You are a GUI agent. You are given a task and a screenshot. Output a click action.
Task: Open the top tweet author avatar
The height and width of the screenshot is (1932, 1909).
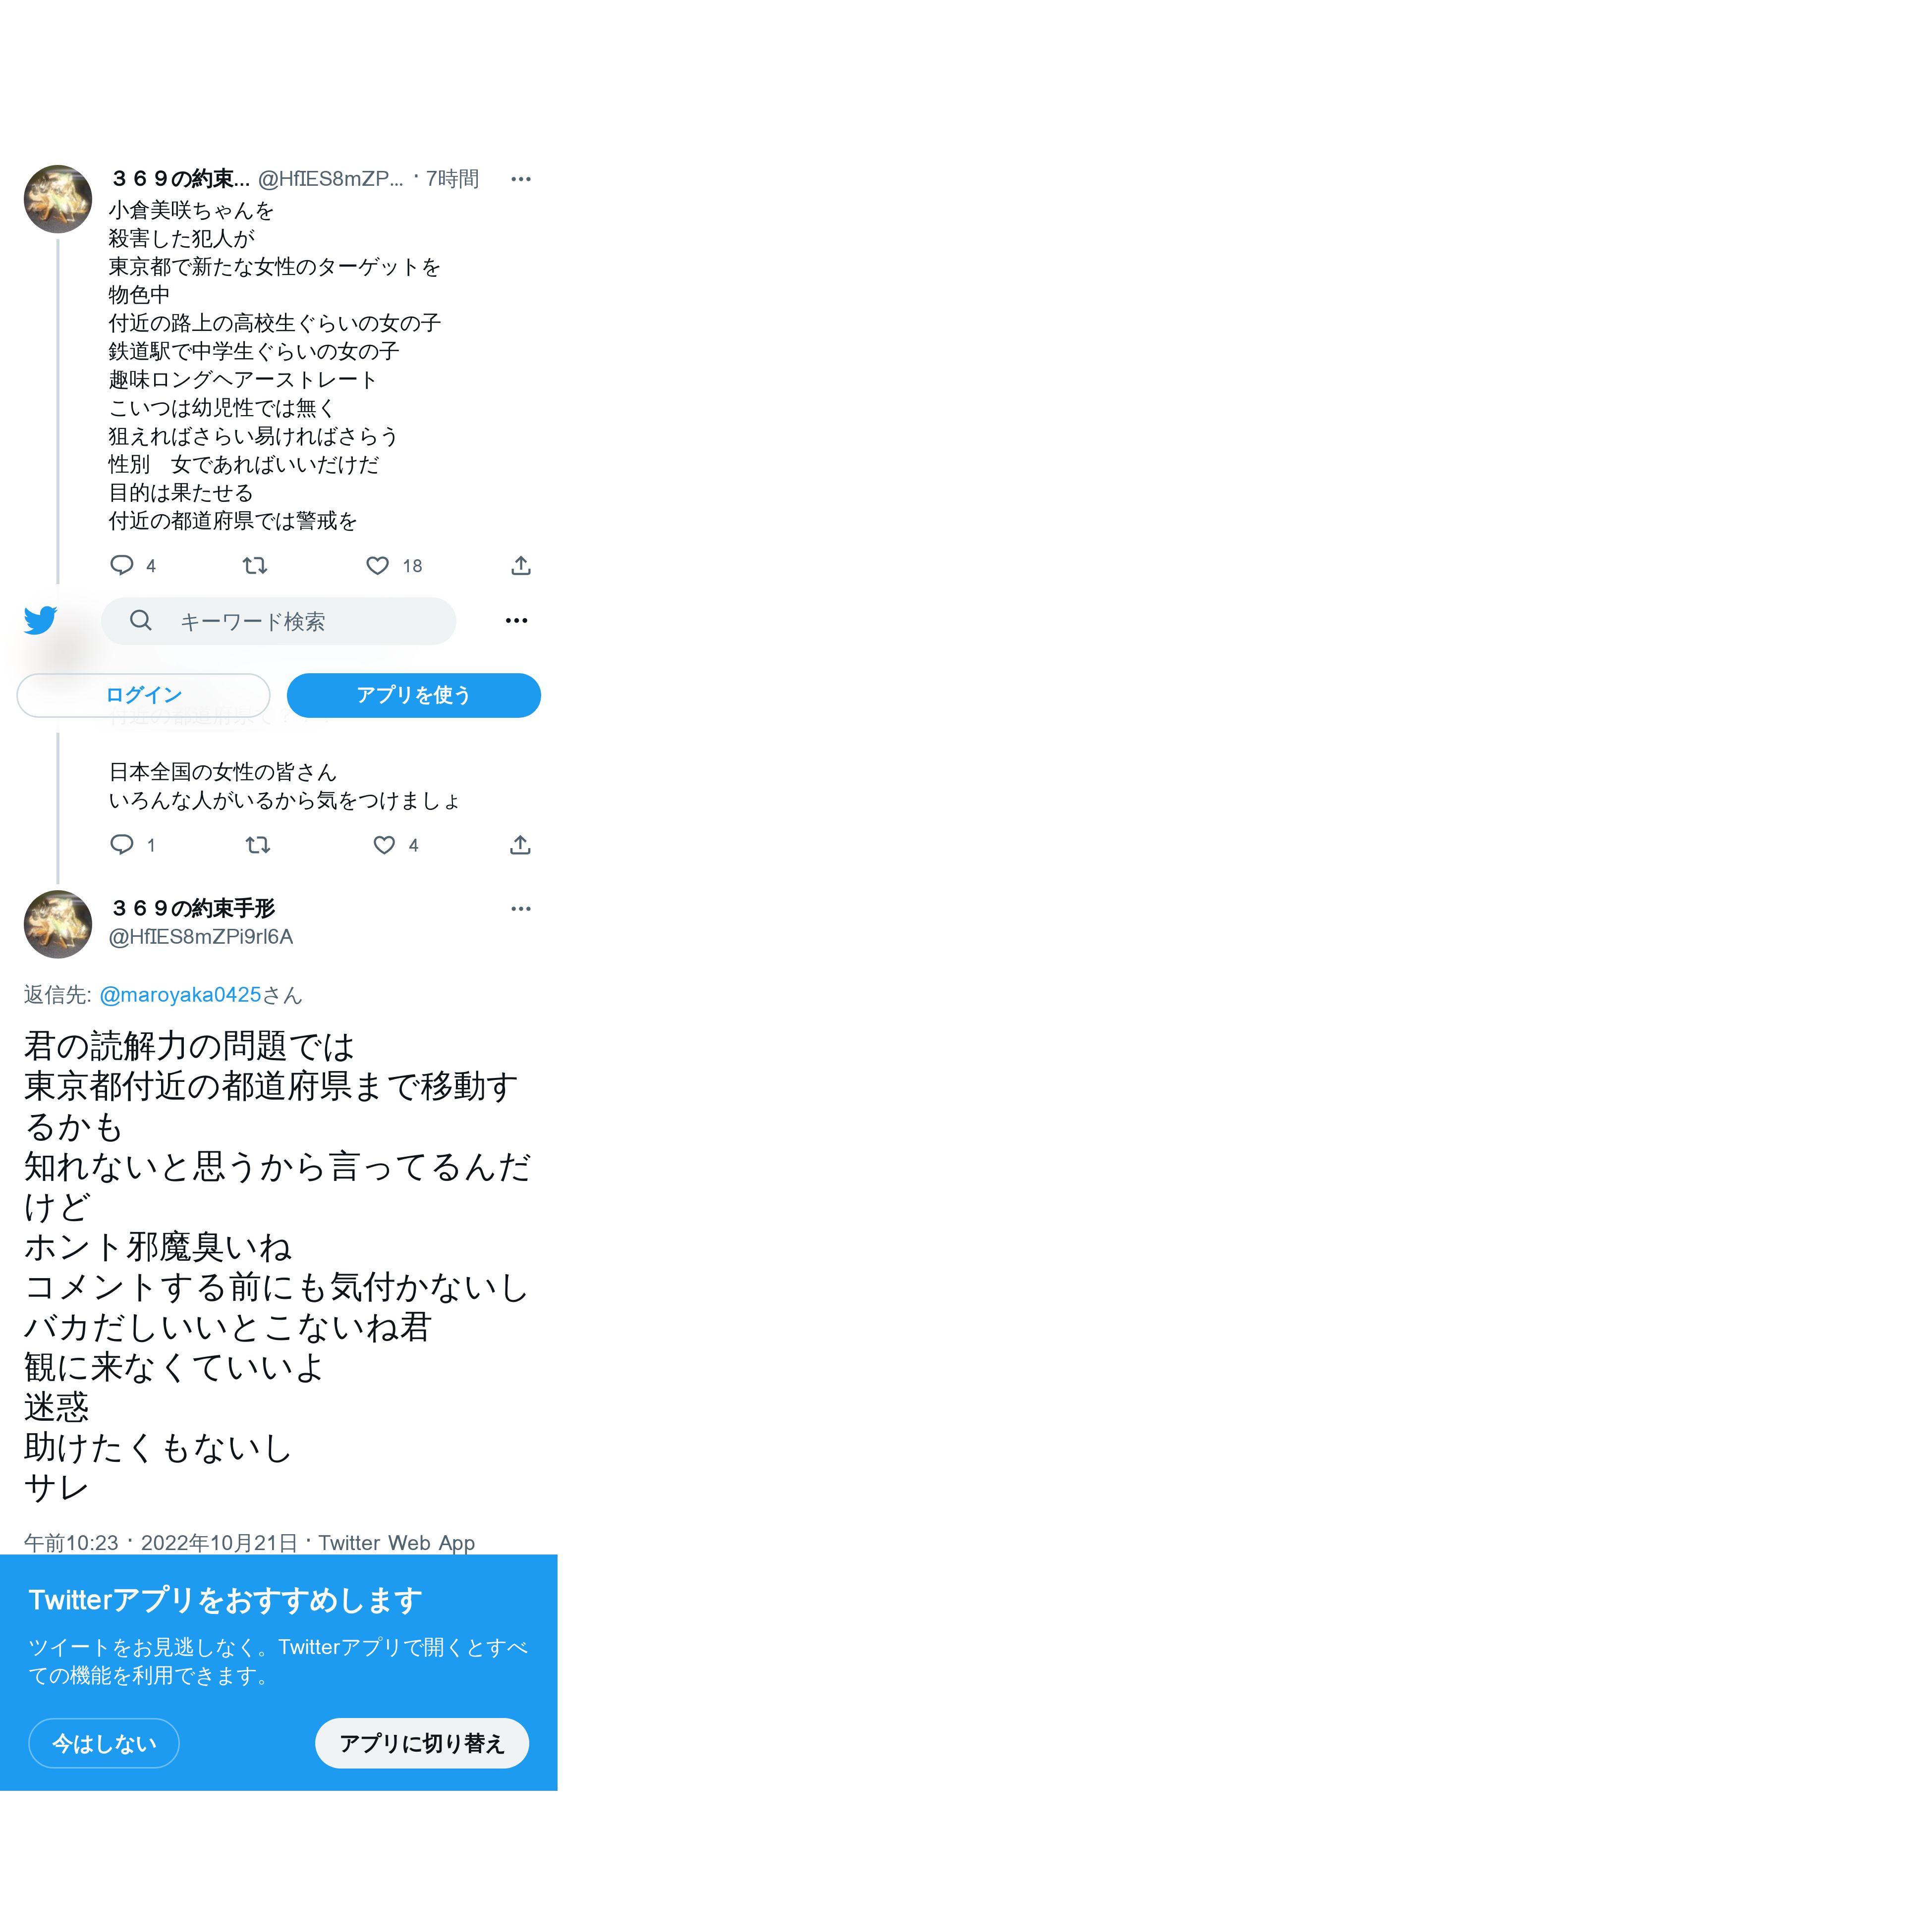[58, 199]
